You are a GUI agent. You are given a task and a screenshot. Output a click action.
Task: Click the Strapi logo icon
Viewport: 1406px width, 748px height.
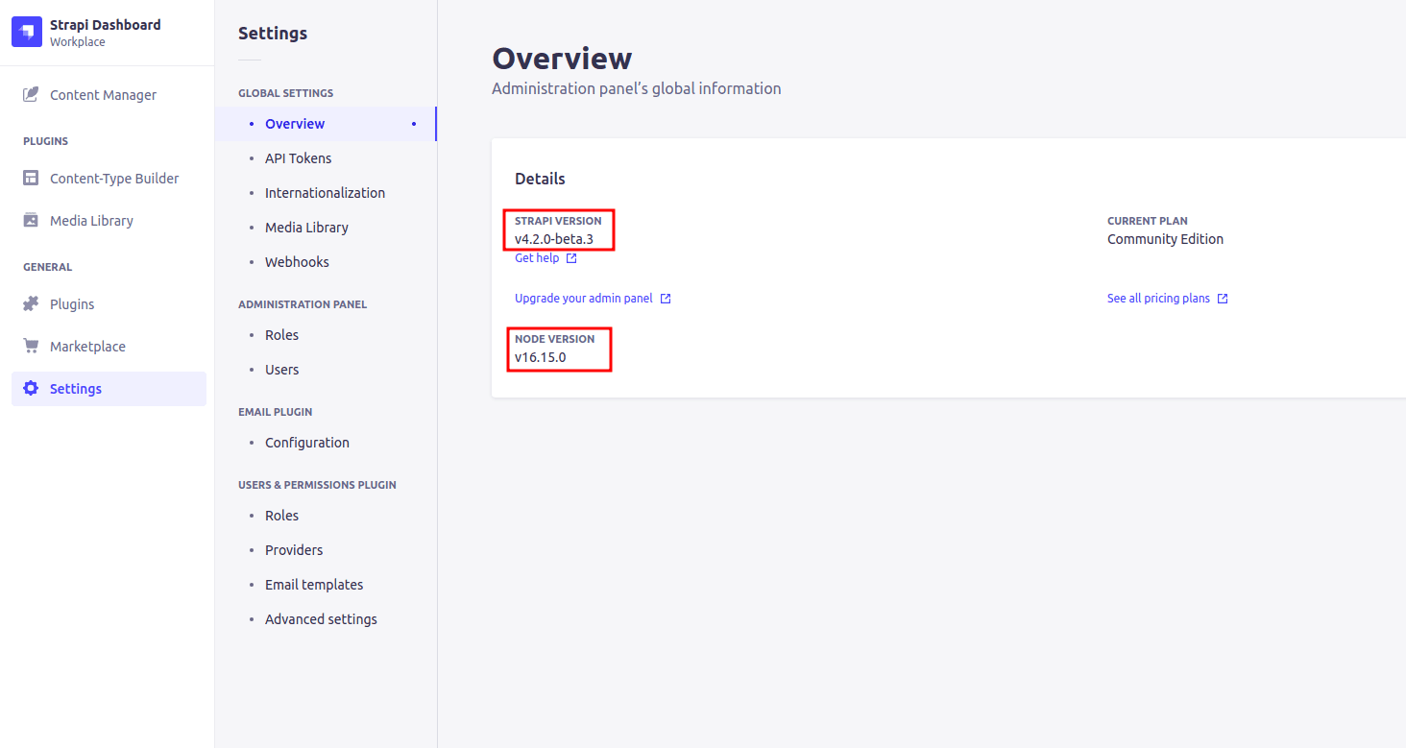coord(27,33)
